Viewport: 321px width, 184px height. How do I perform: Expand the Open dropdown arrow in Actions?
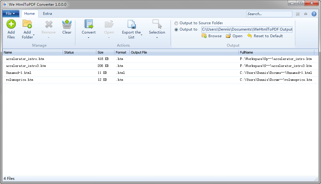[109, 38]
